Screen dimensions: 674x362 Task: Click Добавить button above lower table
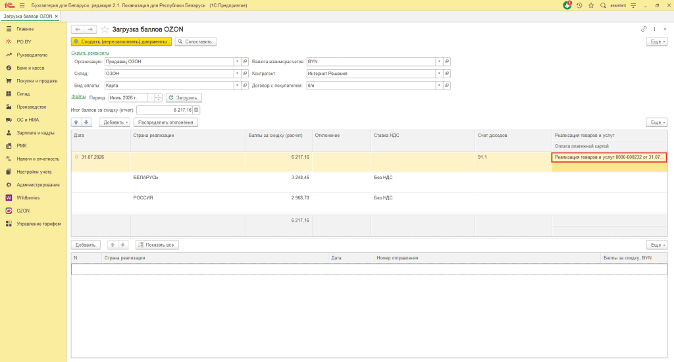[86, 245]
